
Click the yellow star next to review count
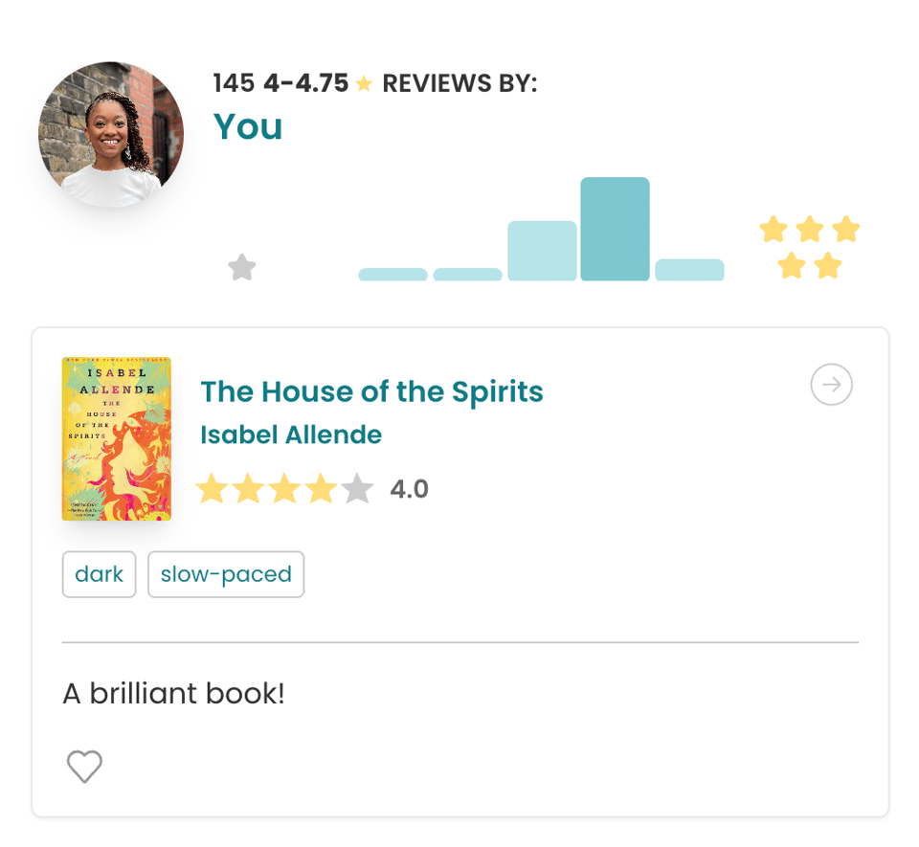[364, 84]
